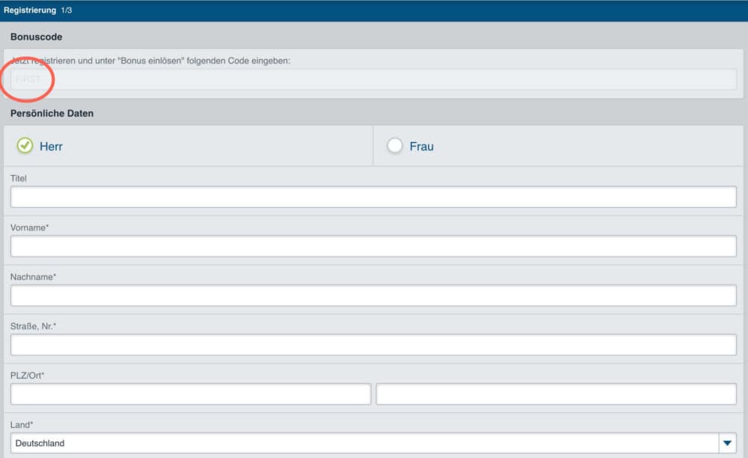
Task: Click the Persönliche Daten section heading
Action: tap(52, 114)
